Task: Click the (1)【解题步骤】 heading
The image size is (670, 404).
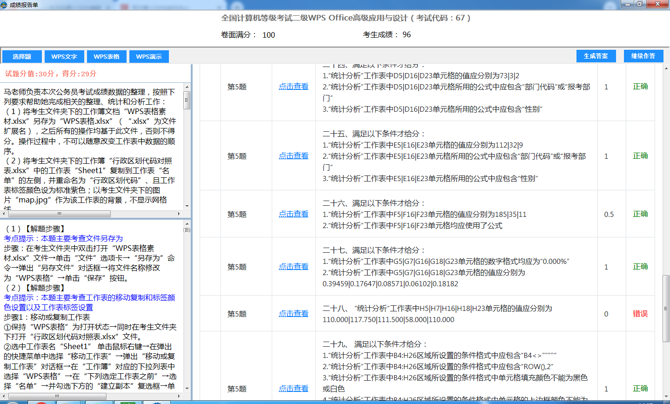Action: (35, 229)
